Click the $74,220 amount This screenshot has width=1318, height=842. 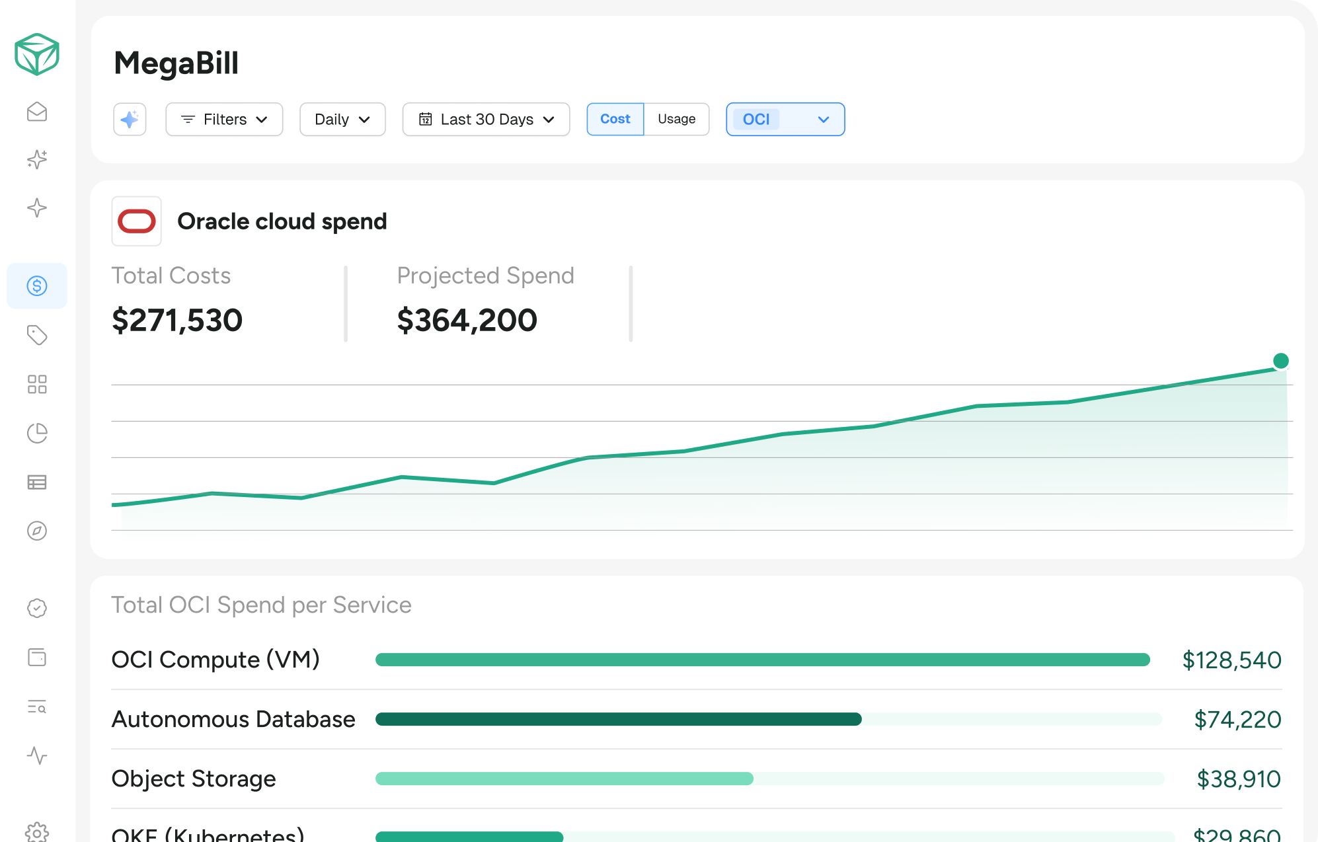pyautogui.click(x=1238, y=720)
